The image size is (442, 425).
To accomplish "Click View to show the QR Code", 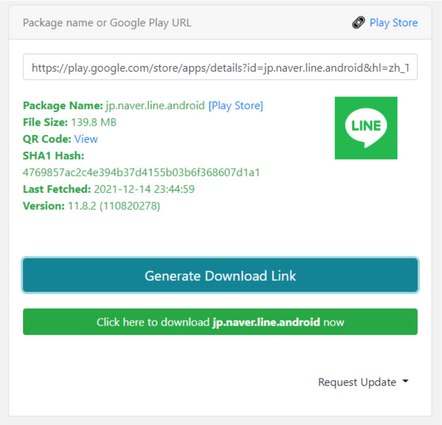I will coord(86,139).
